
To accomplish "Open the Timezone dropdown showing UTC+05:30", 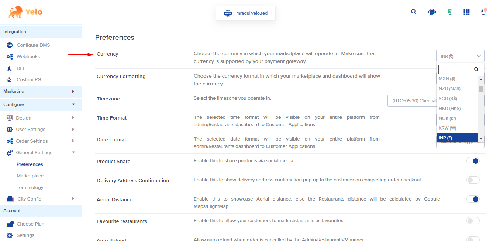I will point(412,100).
